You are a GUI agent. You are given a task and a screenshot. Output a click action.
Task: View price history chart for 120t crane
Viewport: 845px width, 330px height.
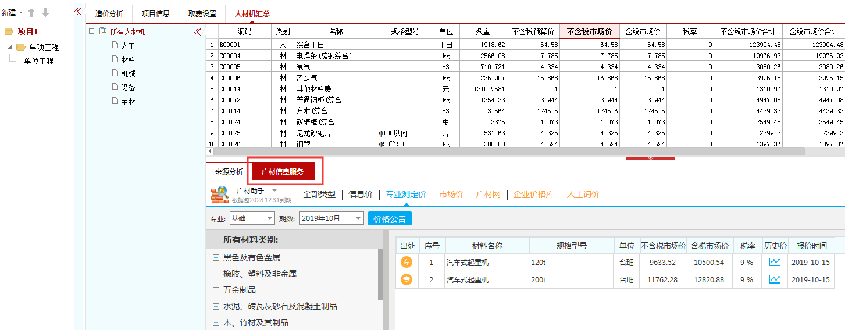pyautogui.click(x=775, y=262)
